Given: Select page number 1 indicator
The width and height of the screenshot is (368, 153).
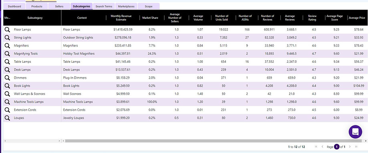Looking at the screenshot, I should click(337, 147).
